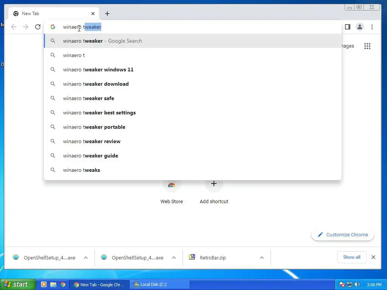Viewport: 387px width, 290px height.
Task: Select the New Tab browser tab
Action: point(54,14)
